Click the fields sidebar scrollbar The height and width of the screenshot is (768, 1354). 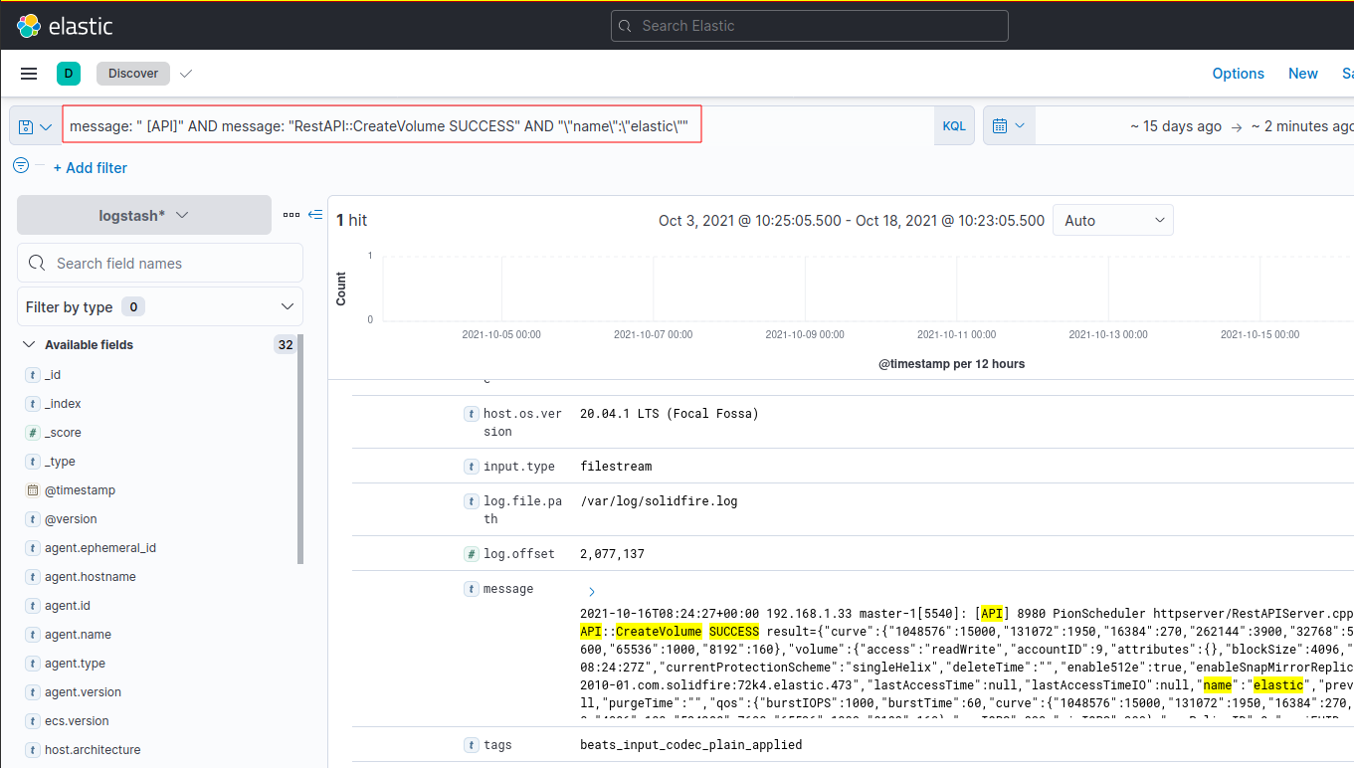(x=300, y=450)
